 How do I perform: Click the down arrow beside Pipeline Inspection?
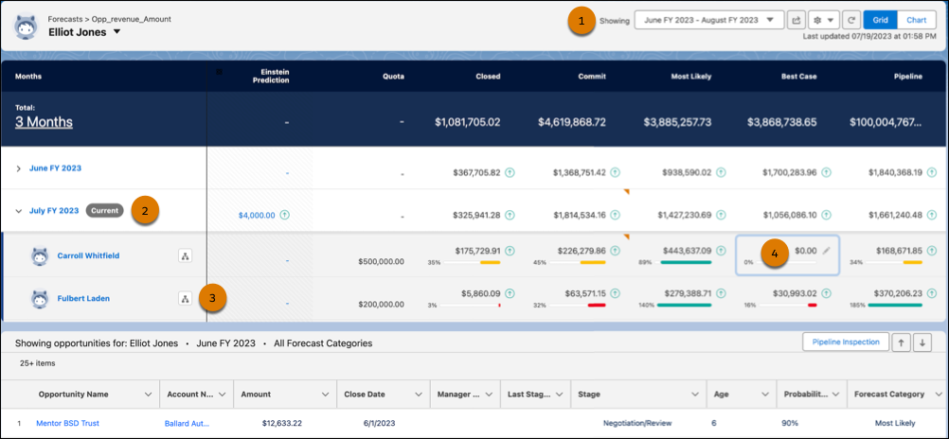923,342
